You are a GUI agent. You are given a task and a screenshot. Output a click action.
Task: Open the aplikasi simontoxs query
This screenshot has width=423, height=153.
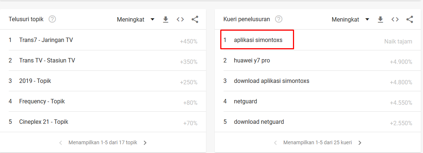pos(258,40)
